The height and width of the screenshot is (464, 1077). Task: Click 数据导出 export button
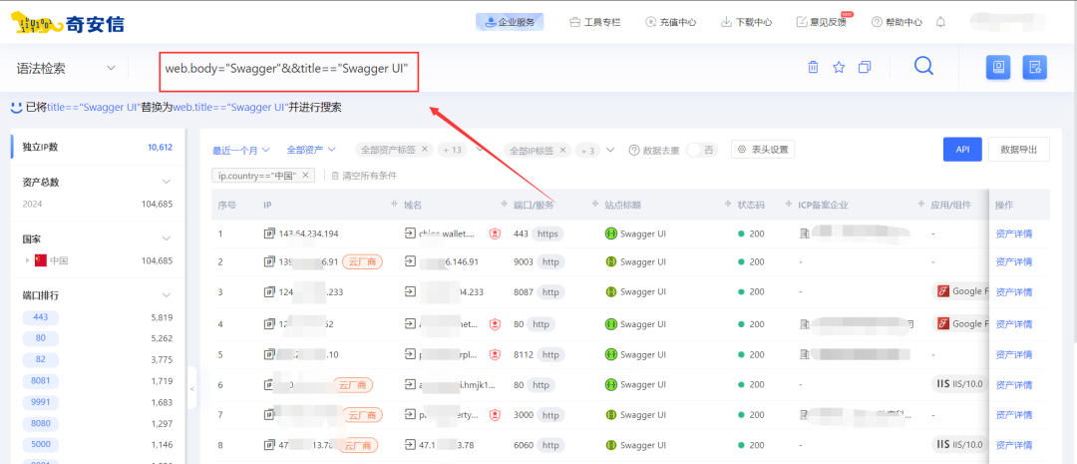[1018, 149]
